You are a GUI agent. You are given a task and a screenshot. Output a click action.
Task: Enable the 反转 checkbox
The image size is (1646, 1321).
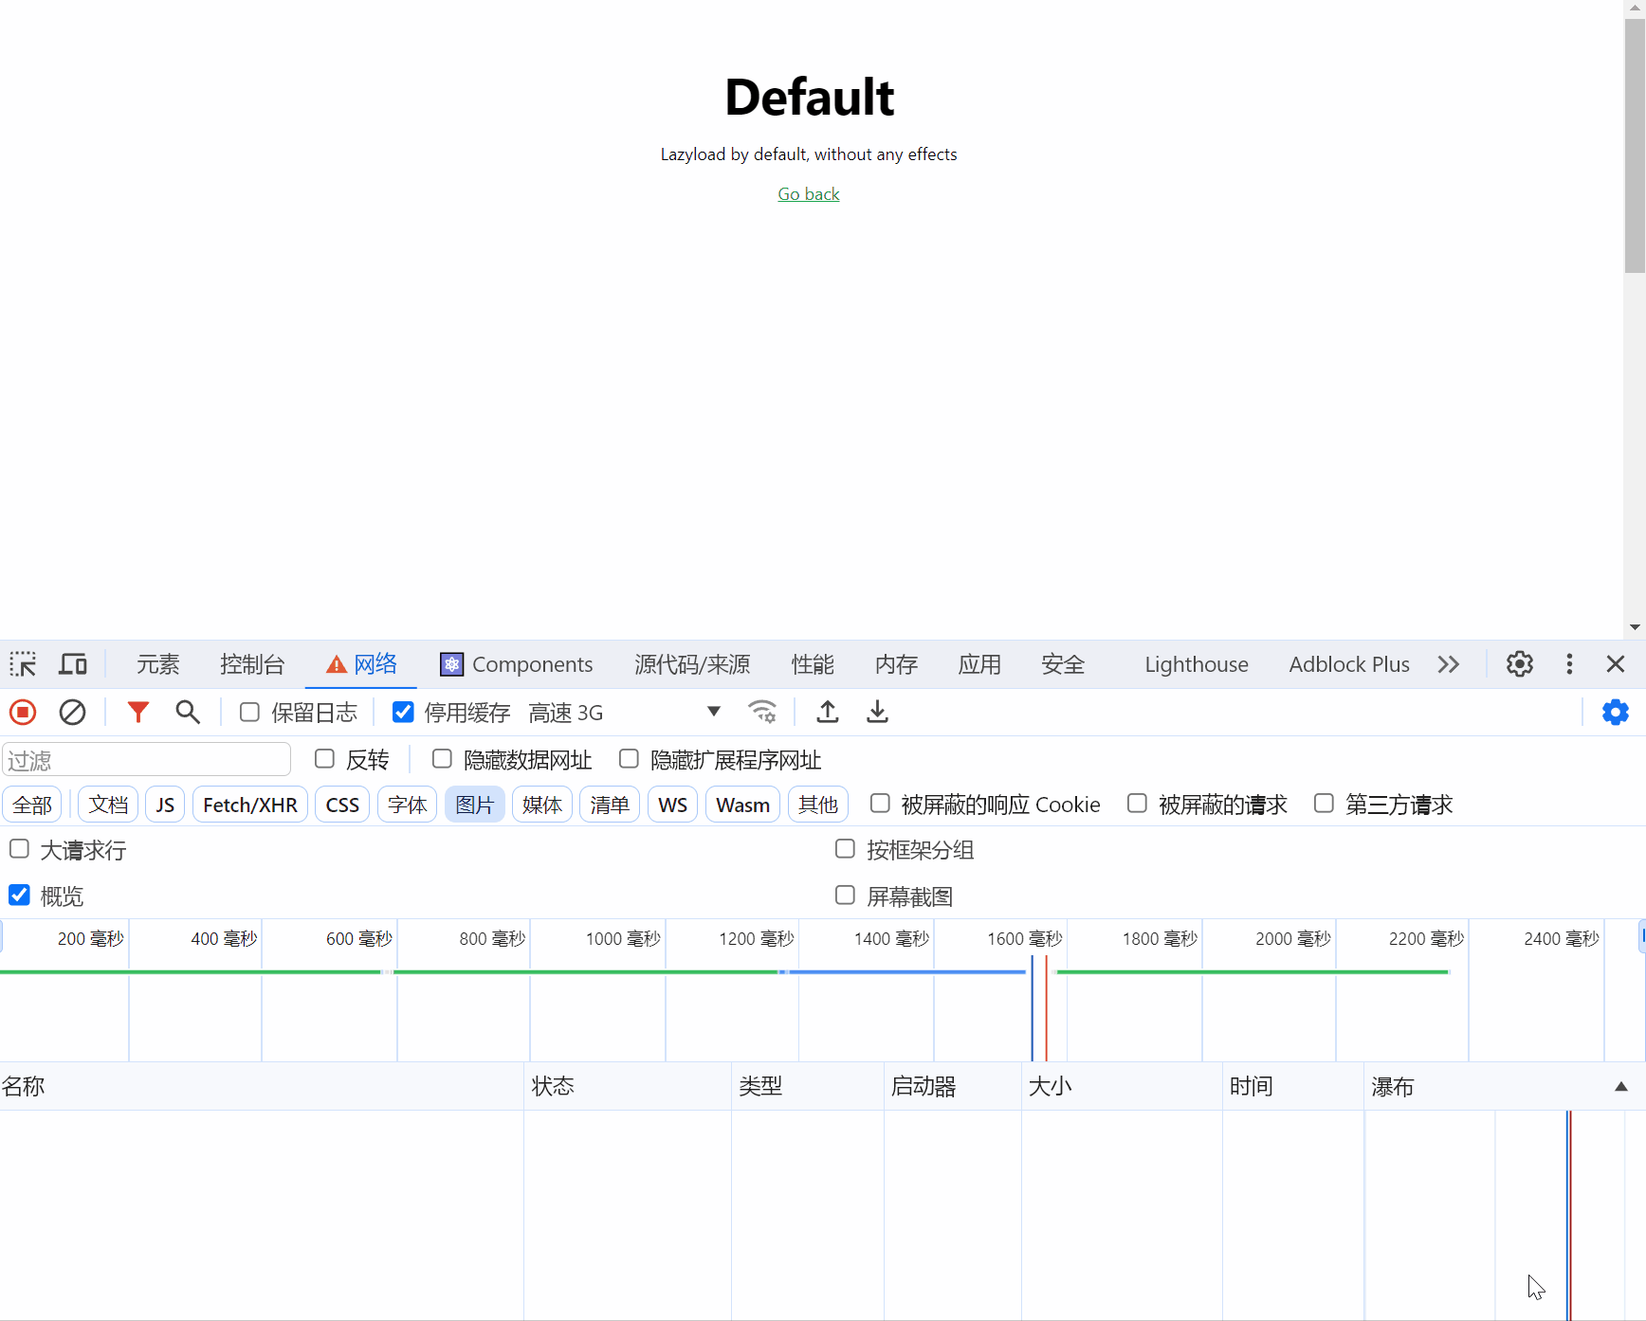[x=324, y=759]
